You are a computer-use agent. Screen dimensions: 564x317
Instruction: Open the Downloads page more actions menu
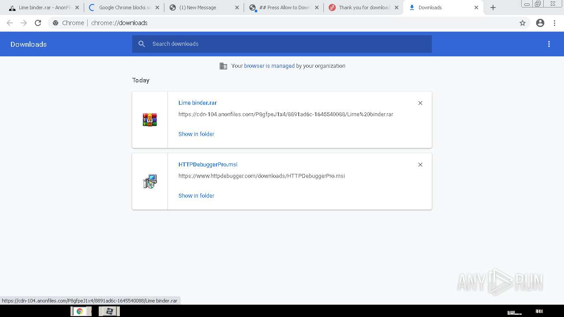tap(549, 44)
